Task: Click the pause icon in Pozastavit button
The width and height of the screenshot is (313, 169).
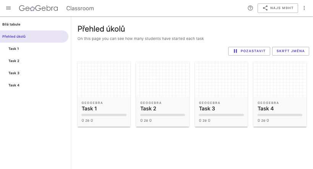Action: click(x=235, y=51)
